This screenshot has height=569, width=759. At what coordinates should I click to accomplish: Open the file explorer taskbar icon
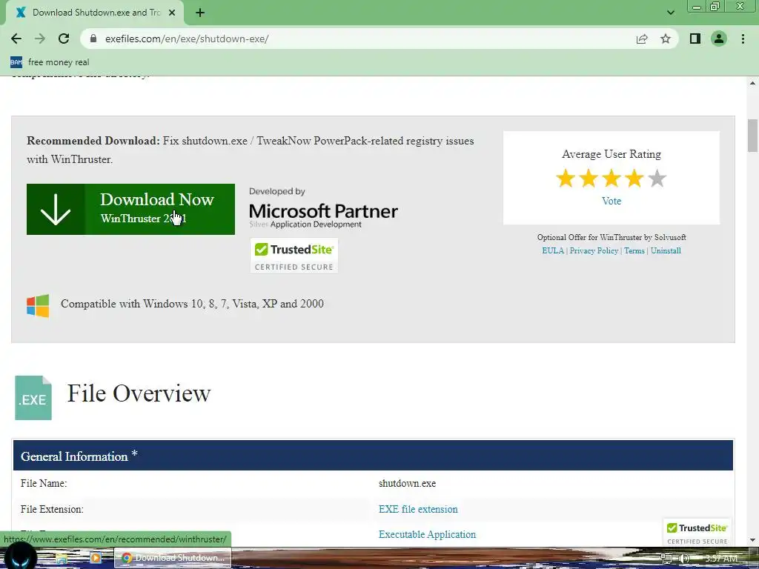[62, 559]
